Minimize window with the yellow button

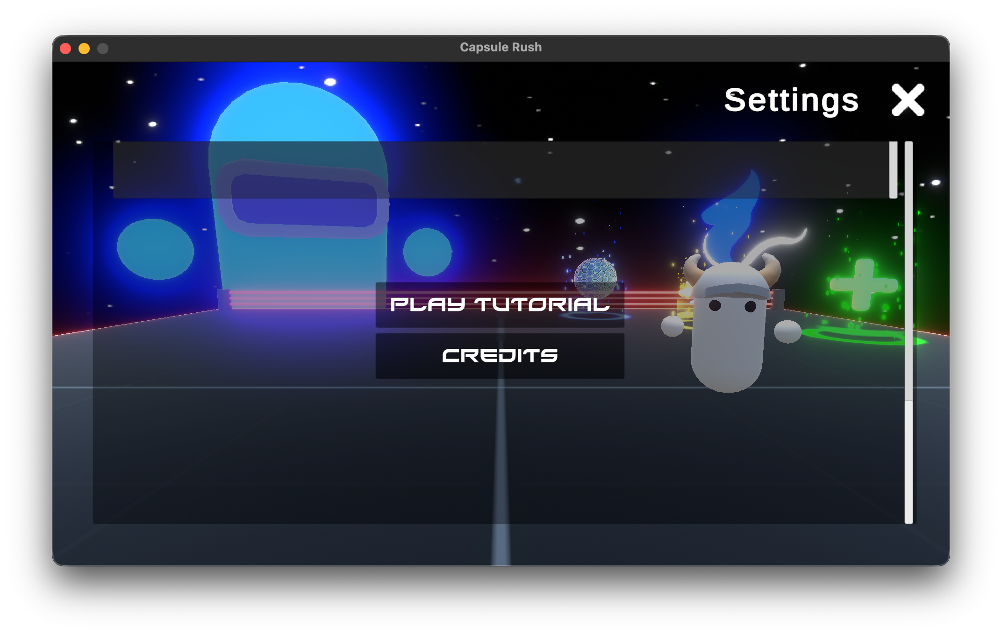coord(84,49)
